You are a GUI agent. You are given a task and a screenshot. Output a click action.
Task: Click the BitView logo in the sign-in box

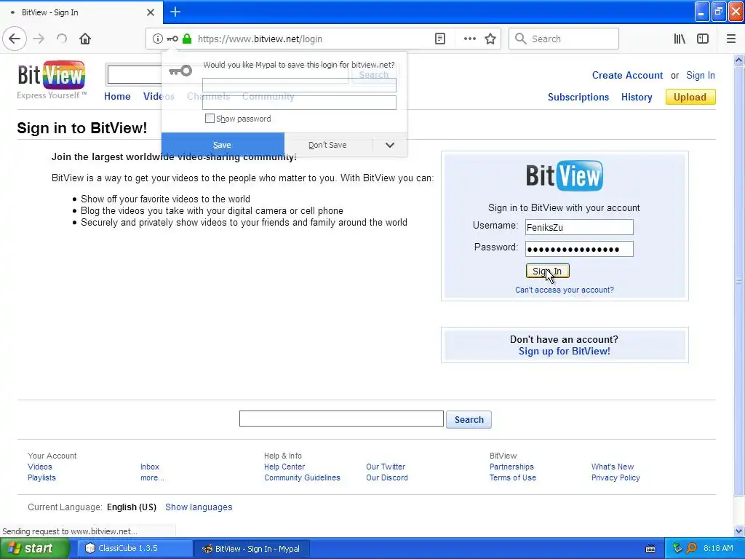click(x=565, y=175)
